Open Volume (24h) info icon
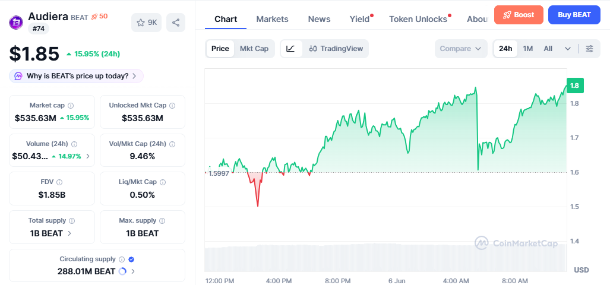This screenshot has width=610, height=285. coord(74,144)
